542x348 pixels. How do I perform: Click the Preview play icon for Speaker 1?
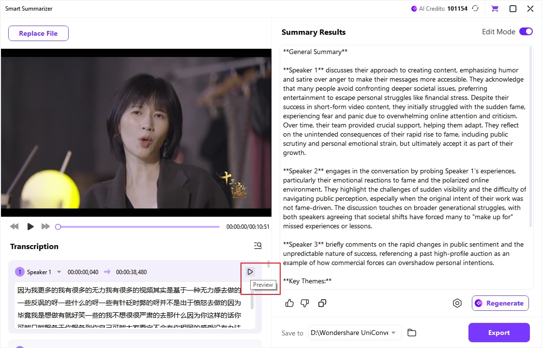click(250, 272)
